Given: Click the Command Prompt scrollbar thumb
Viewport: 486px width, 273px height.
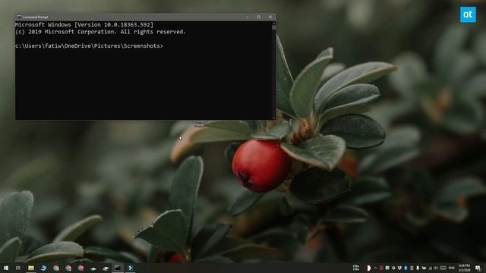Looking at the screenshot, I should point(273,27).
